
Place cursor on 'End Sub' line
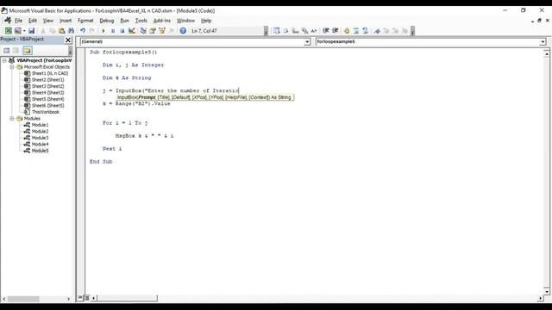point(101,162)
